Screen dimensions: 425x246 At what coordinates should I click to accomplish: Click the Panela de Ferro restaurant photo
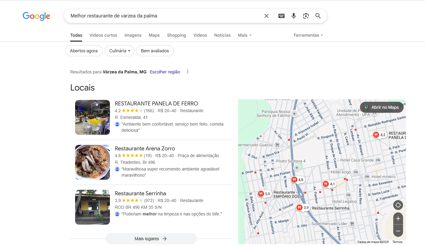point(93,117)
